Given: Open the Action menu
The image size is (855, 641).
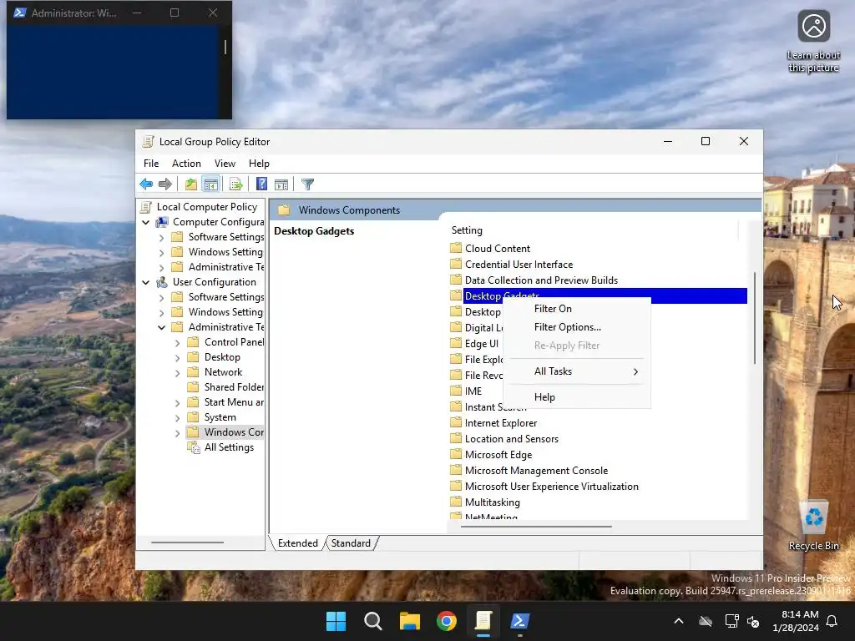Looking at the screenshot, I should [x=186, y=164].
